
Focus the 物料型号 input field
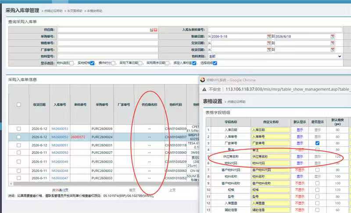point(108,57)
